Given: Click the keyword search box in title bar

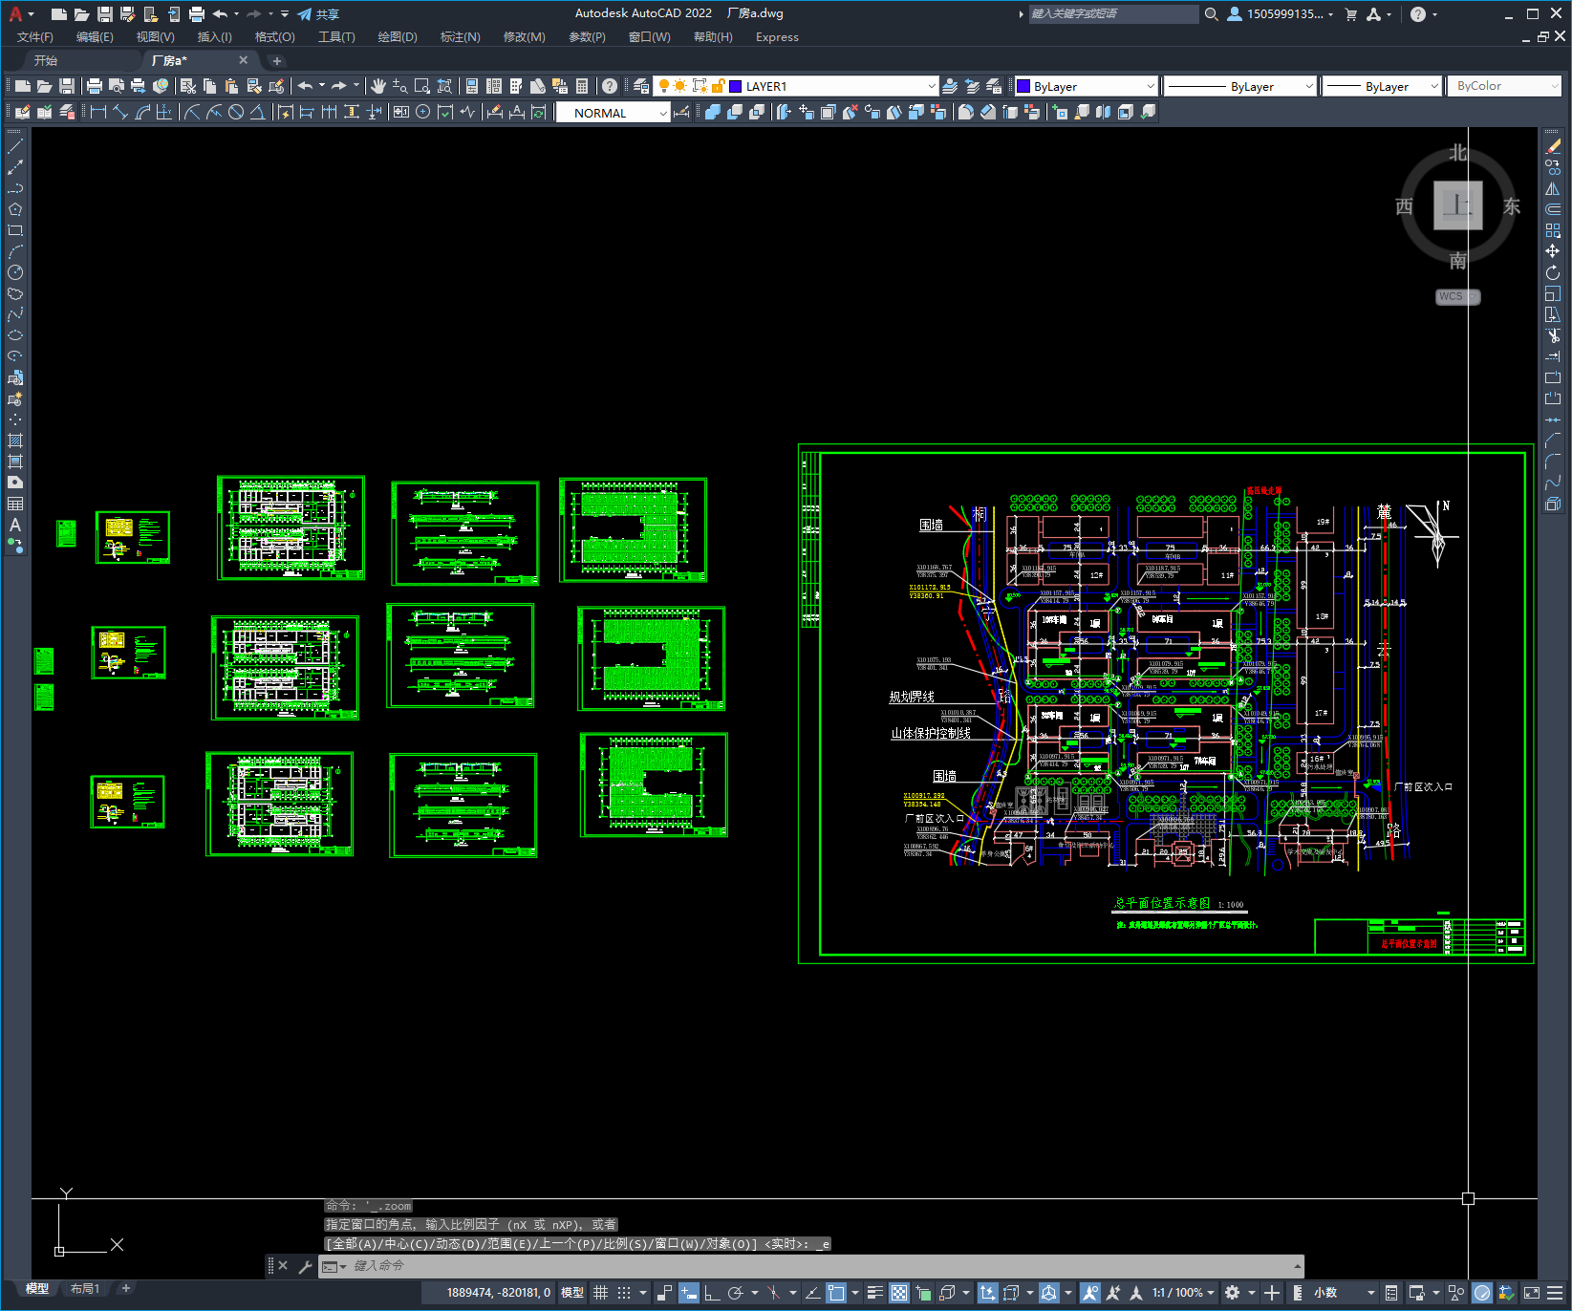Looking at the screenshot, I should point(1113,14).
